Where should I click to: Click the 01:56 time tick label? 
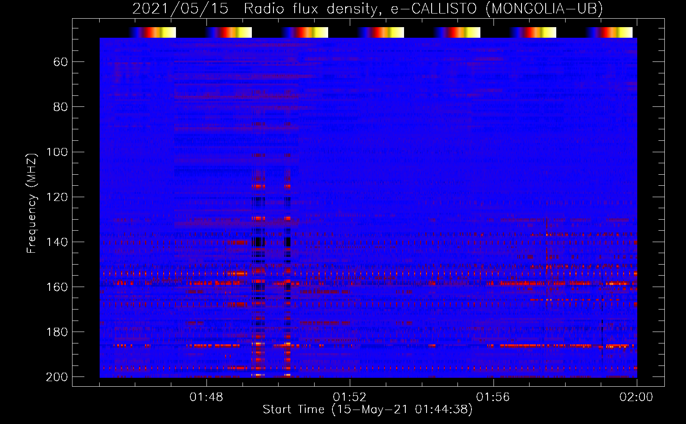(x=493, y=397)
